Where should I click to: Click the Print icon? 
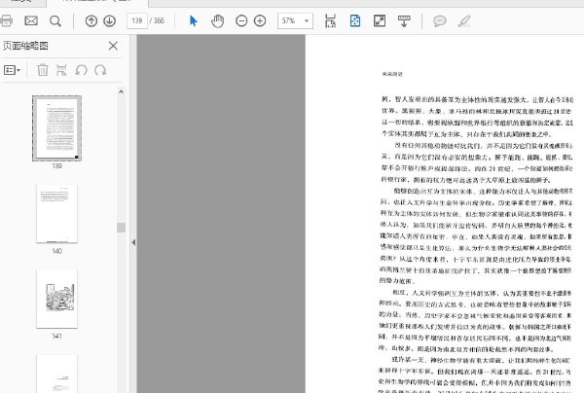pos(6,20)
